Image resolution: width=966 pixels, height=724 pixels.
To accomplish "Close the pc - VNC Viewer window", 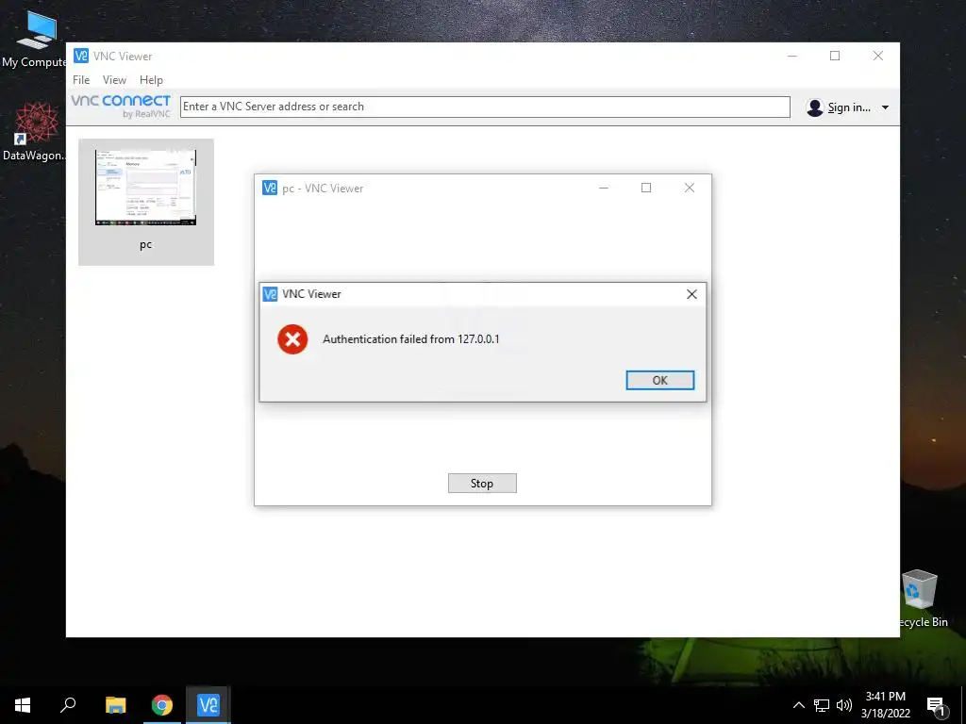I will [690, 188].
